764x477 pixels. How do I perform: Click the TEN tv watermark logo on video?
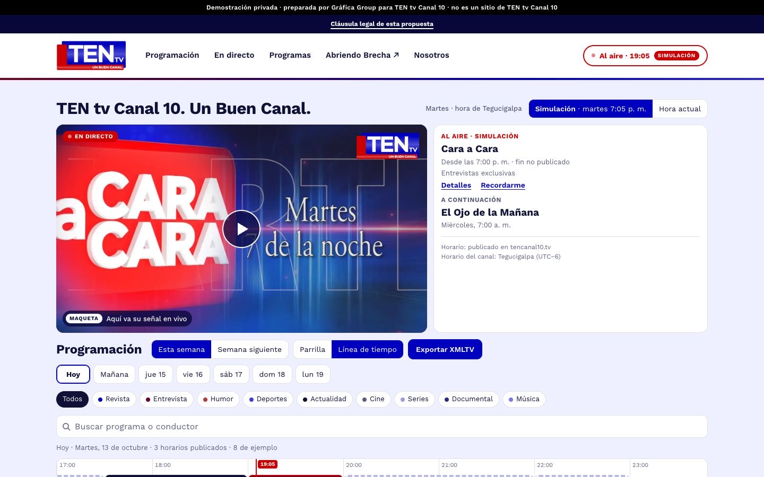[x=388, y=146]
